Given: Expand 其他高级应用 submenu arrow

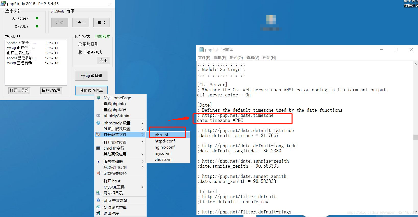Looking at the screenshot, I should pyautogui.click(x=143, y=154).
